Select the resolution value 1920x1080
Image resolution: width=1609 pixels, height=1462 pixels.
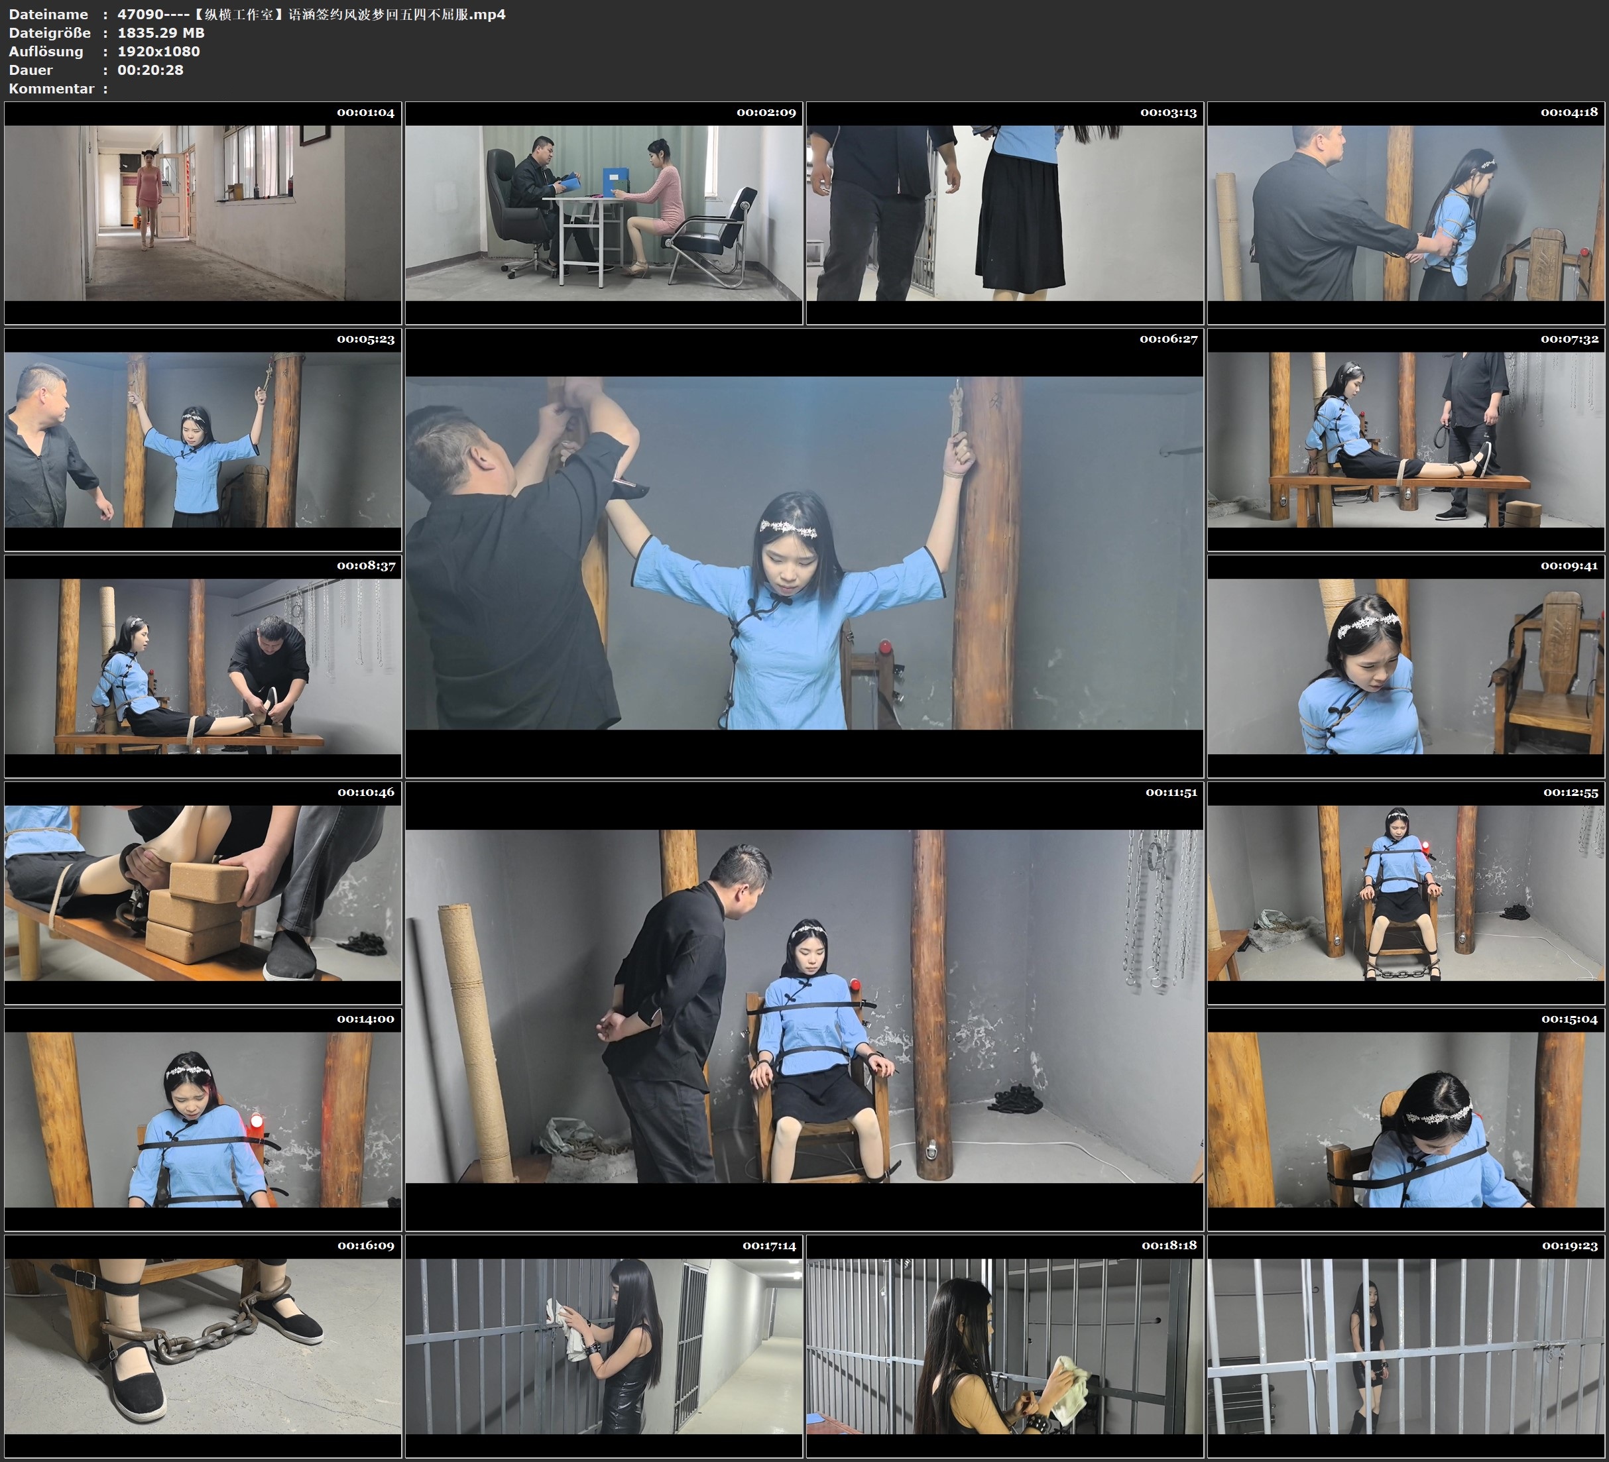[x=158, y=51]
